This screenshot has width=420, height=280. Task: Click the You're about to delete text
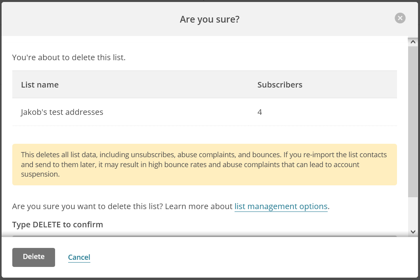point(69,57)
